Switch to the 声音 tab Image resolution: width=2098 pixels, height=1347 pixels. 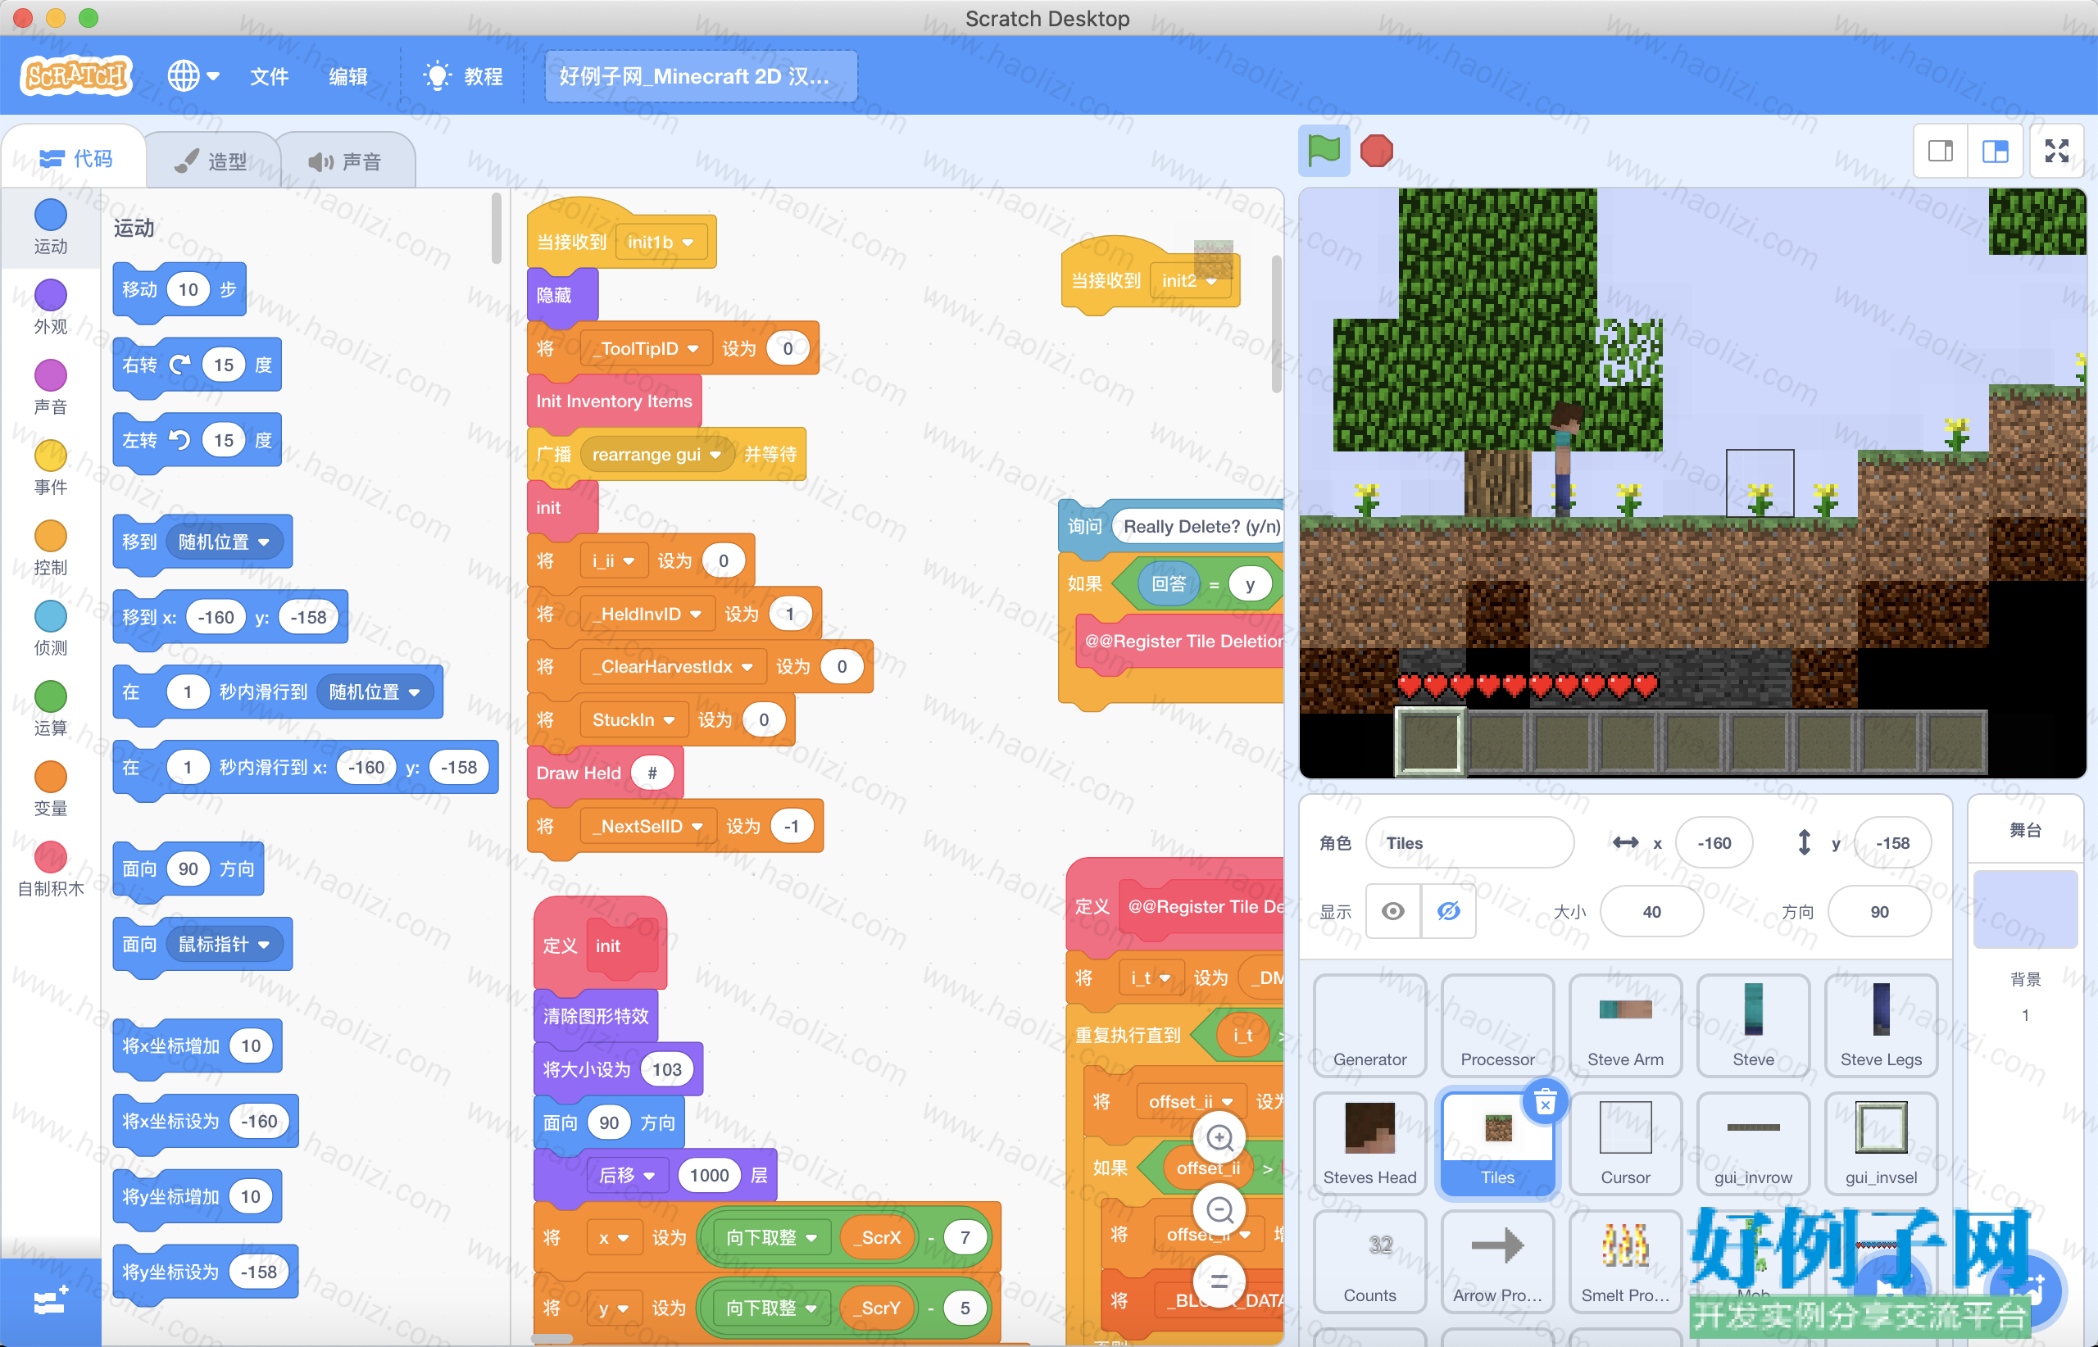tap(346, 161)
